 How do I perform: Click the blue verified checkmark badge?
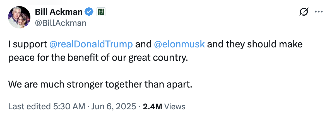tap(89, 12)
